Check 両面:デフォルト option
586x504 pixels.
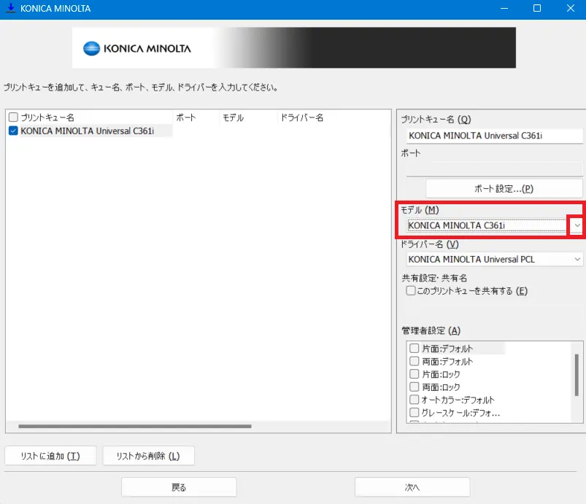[x=415, y=362]
